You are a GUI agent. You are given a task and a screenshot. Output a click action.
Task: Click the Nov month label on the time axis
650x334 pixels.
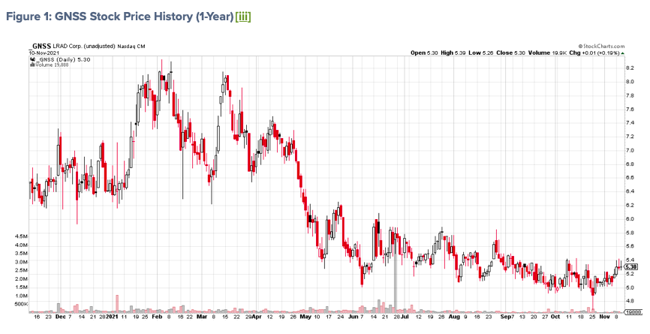(605, 317)
